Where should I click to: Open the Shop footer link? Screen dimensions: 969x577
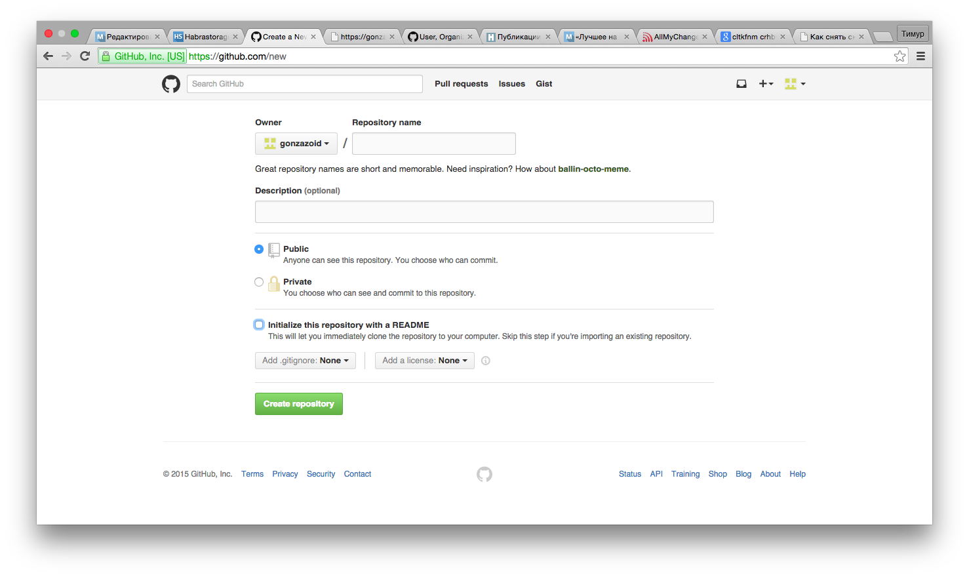pyautogui.click(x=717, y=474)
